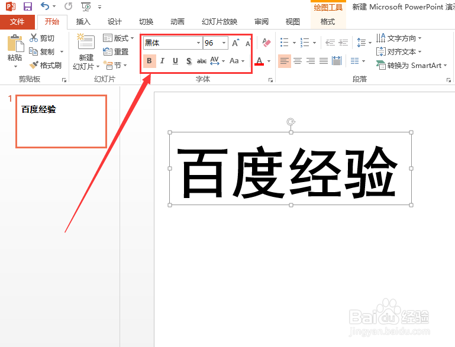Center align text
Image resolution: width=455 pixels, height=347 pixels.
(298, 61)
